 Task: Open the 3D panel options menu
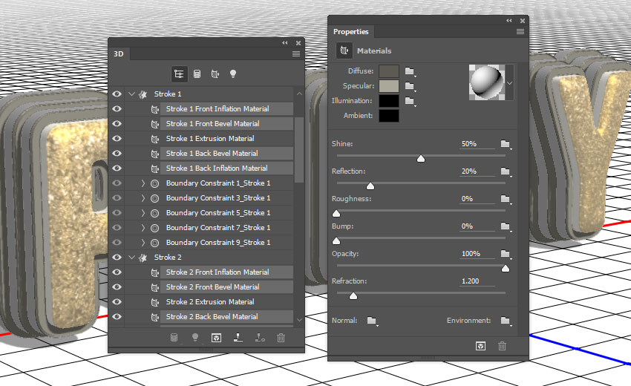[296, 54]
